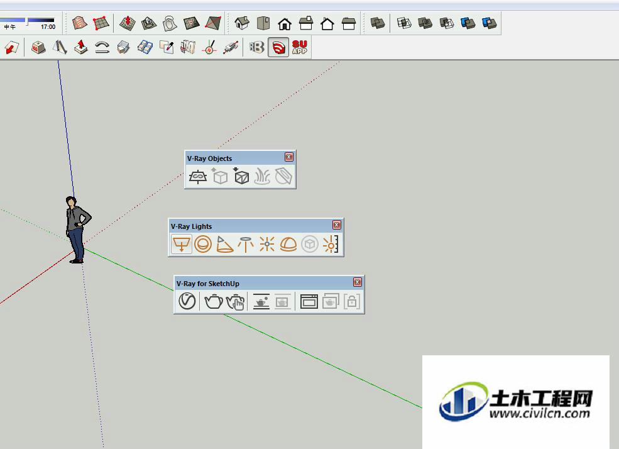Click the compass north plugin icon

pos(209,47)
